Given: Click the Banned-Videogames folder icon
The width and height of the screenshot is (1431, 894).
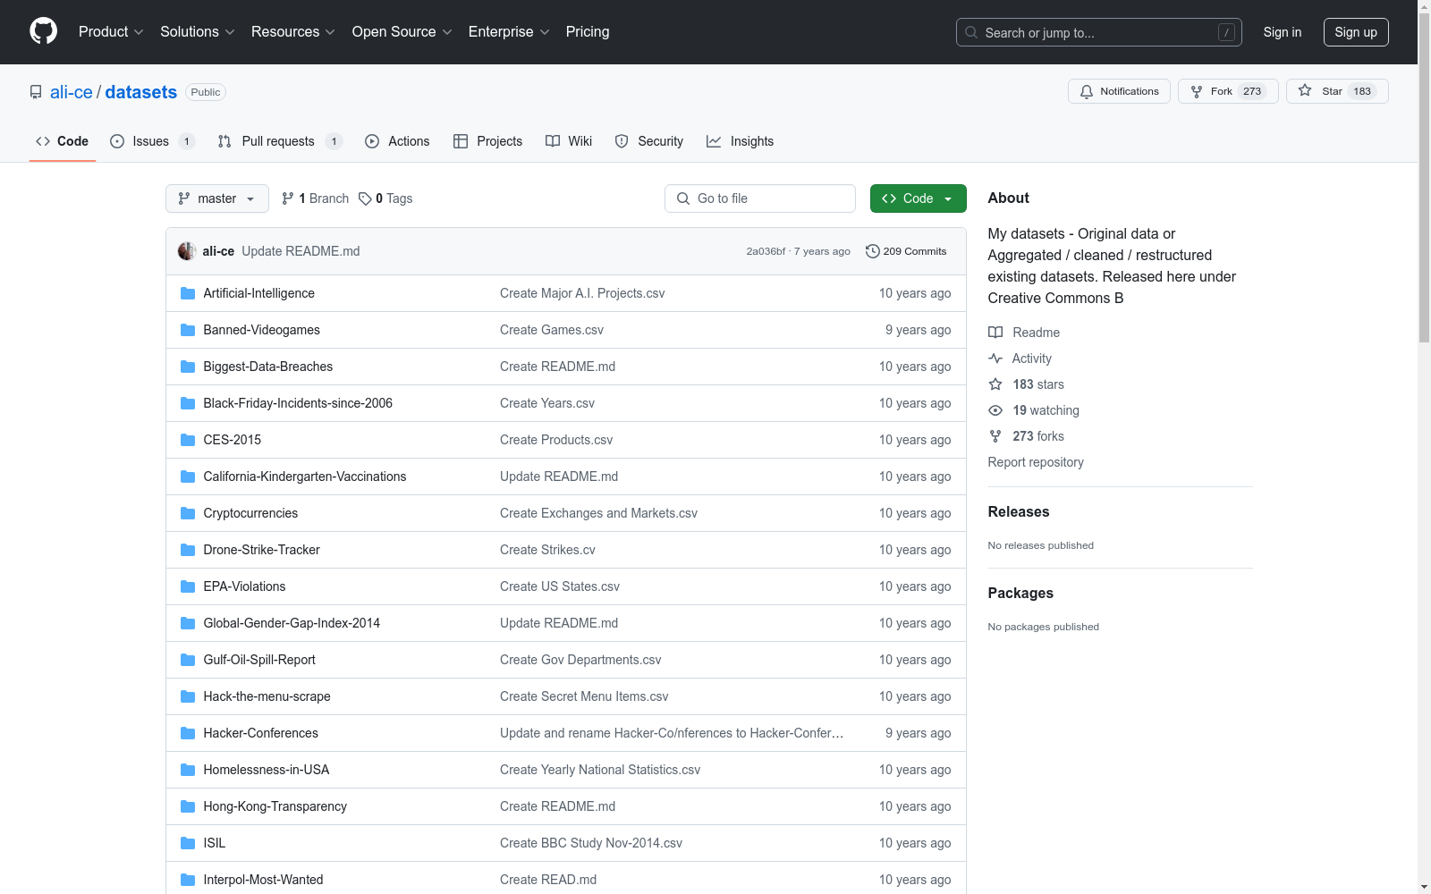Looking at the screenshot, I should pyautogui.click(x=188, y=330).
